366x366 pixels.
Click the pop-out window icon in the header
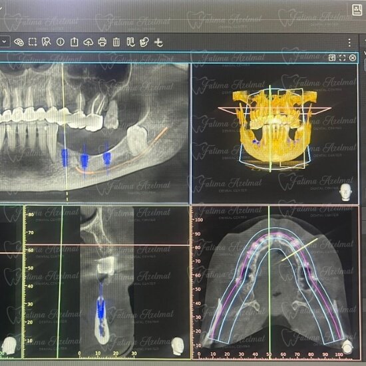pos(331,58)
